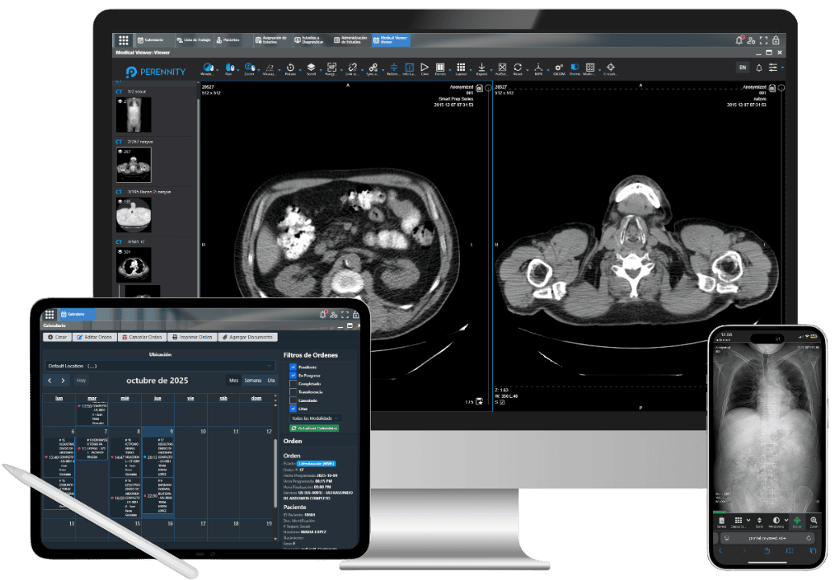This screenshot has height=580, width=838.
Task: Select the Measure tool
Action: (271, 67)
